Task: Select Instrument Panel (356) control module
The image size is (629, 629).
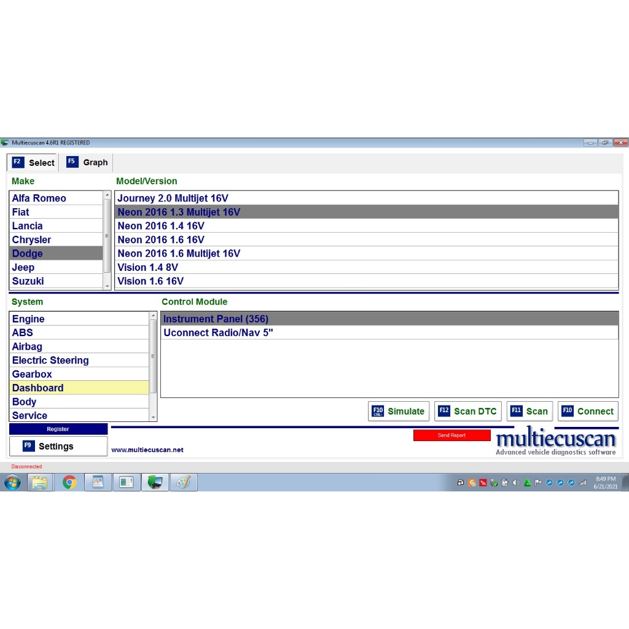Action: 389,319
